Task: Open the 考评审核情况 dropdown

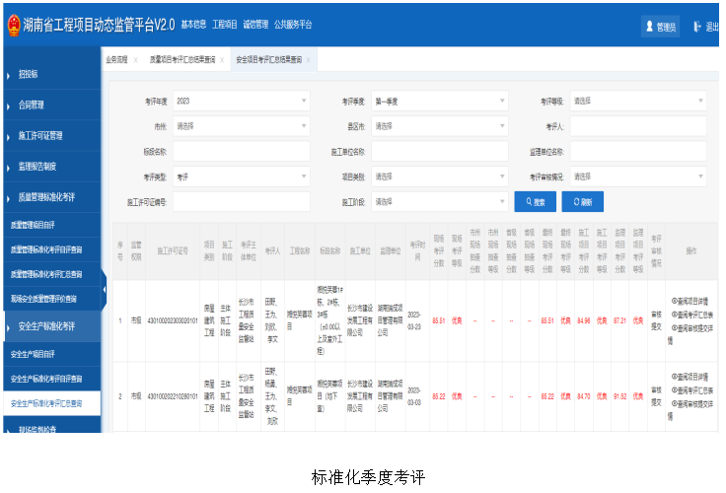Action: tap(638, 176)
